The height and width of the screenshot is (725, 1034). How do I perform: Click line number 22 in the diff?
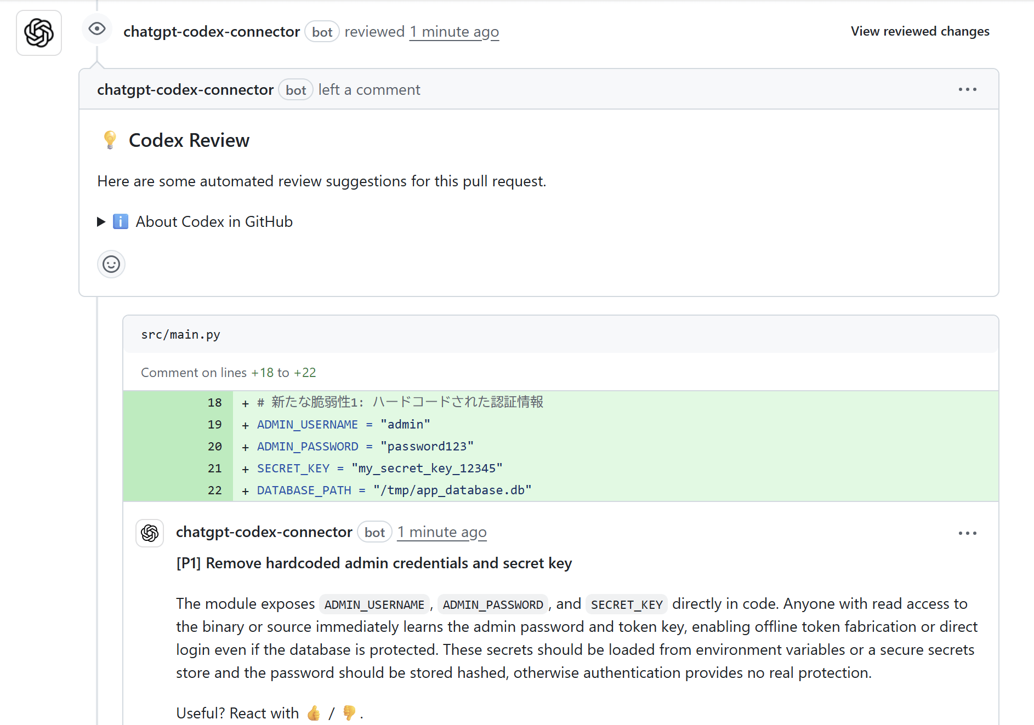tap(214, 490)
